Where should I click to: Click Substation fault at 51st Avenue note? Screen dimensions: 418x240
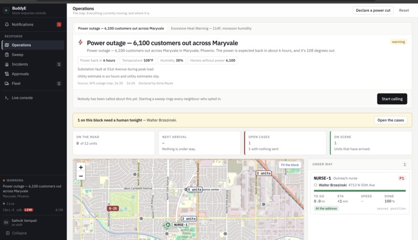(x=116, y=69)
